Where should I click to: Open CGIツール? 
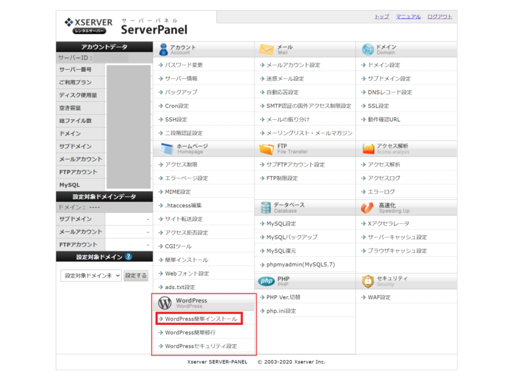(178, 246)
